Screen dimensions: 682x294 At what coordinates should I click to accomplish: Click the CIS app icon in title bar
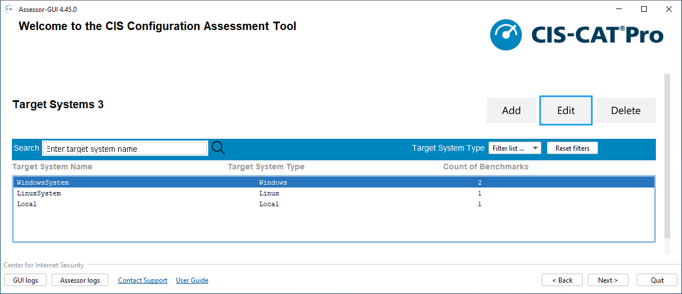(x=9, y=9)
